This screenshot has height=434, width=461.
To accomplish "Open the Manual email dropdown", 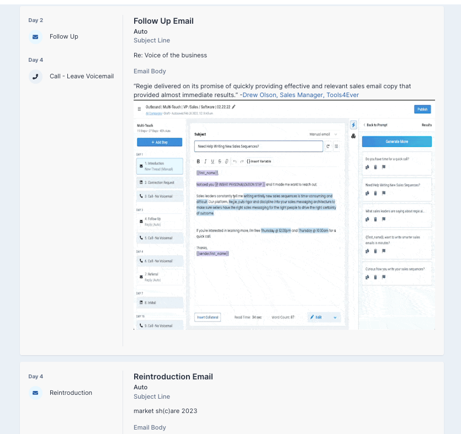I will tap(324, 134).
